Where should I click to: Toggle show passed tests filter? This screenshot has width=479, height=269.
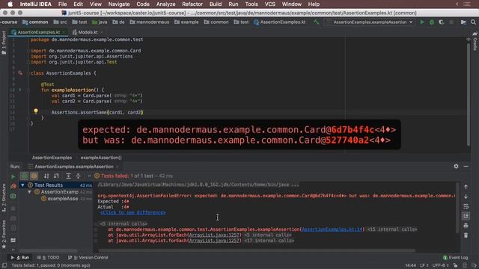pyautogui.click(x=24, y=176)
